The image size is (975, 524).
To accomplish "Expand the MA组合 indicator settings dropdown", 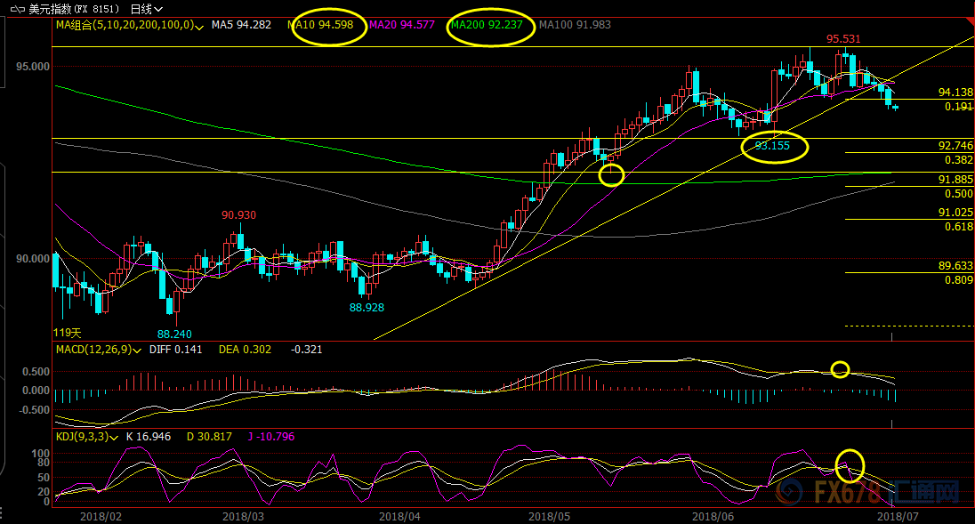I will pos(197,25).
